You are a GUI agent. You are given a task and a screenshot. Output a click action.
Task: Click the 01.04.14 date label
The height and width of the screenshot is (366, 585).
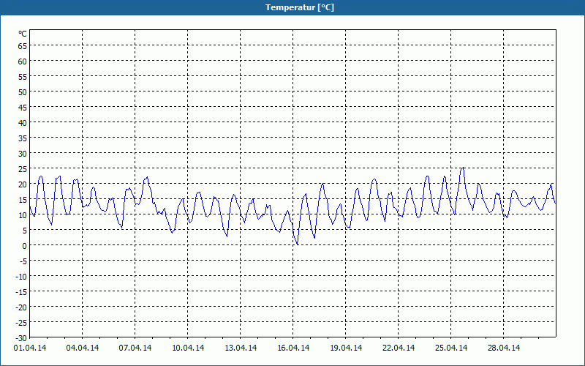(x=30, y=348)
